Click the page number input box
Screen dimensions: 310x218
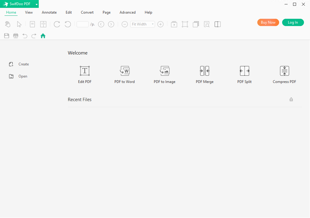pyautogui.click(x=82, y=24)
